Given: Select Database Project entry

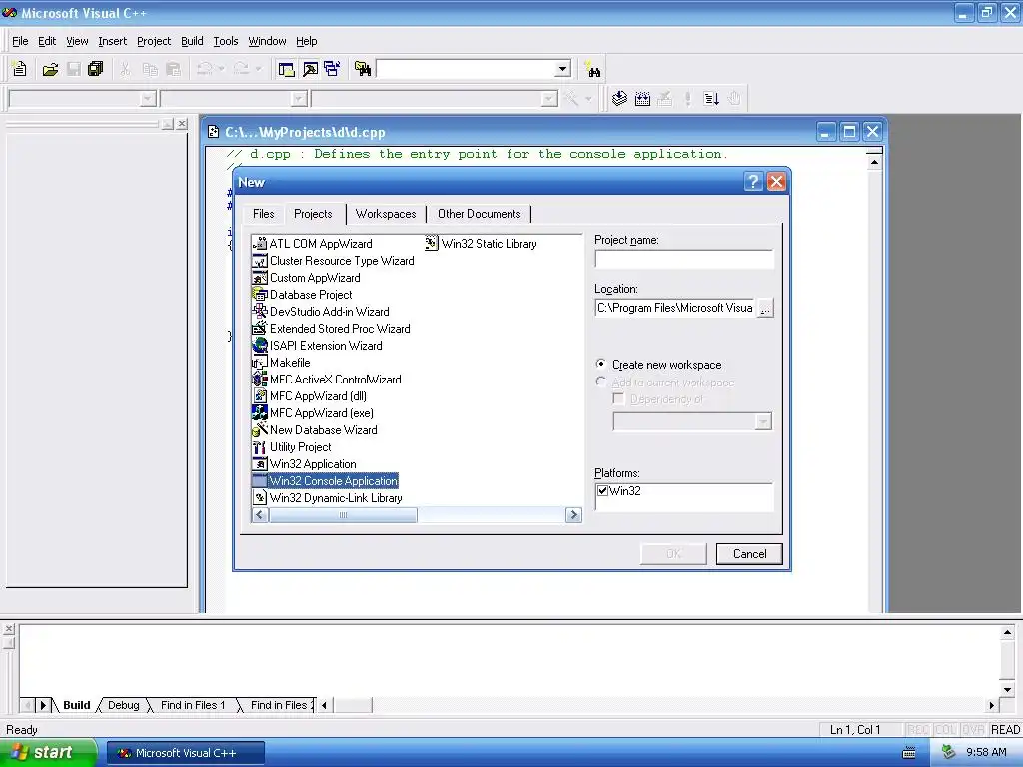Looking at the screenshot, I should tap(302, 295).
